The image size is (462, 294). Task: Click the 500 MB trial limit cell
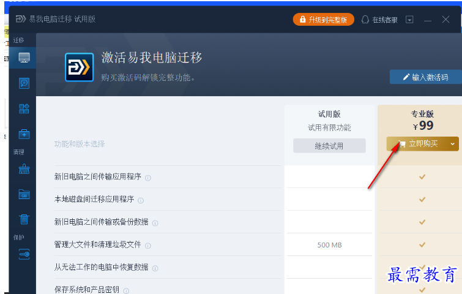pos(329,245)
